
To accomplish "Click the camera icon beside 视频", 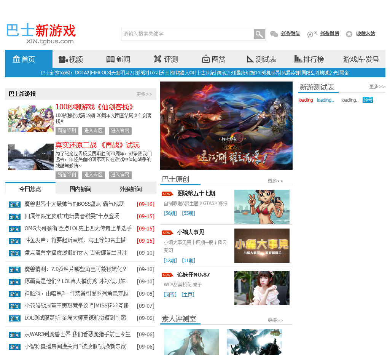I will (63, 59).
